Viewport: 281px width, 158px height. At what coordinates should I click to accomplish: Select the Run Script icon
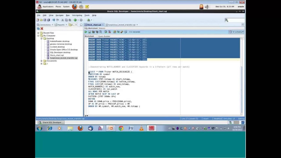tap(89, 32)
